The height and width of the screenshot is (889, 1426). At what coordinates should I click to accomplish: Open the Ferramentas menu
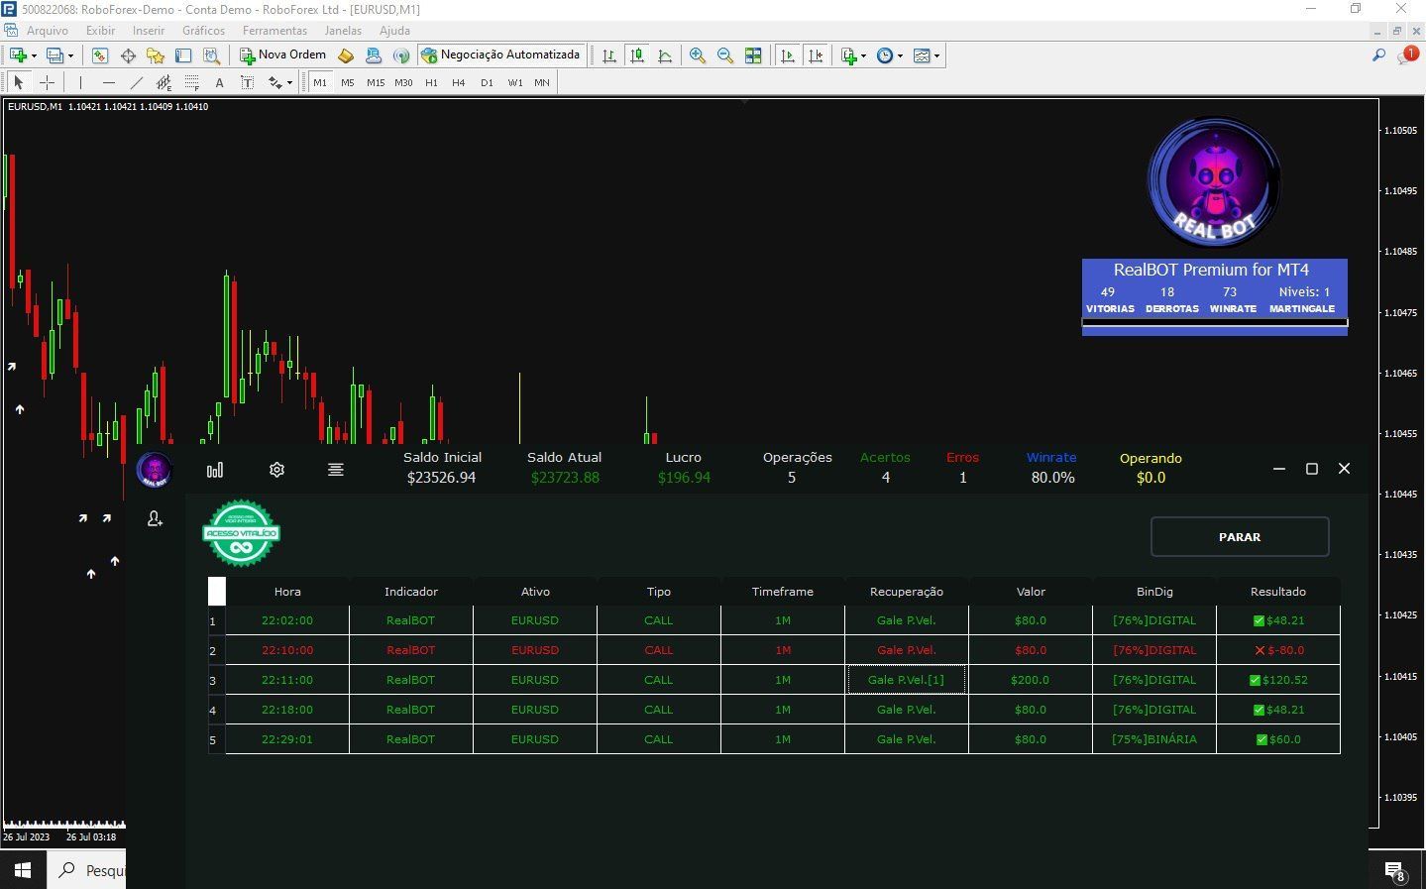click(x=274, y=31)
